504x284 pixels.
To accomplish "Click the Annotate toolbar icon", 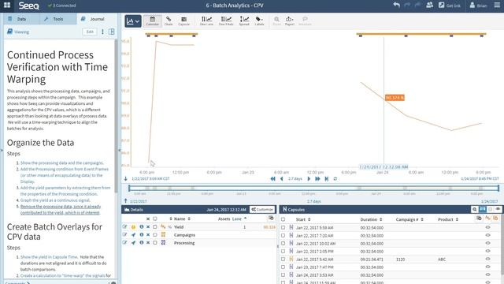I will point(305,21).
